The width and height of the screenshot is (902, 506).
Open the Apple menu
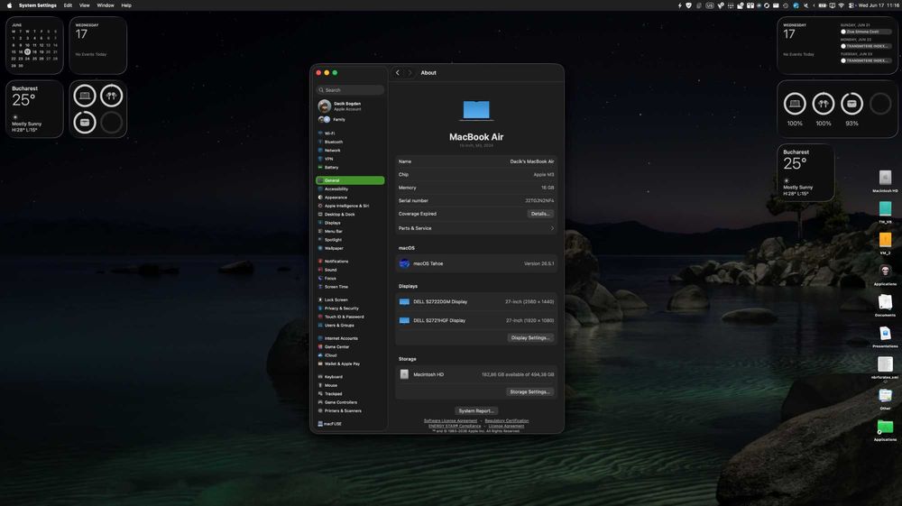coord(9,5)
